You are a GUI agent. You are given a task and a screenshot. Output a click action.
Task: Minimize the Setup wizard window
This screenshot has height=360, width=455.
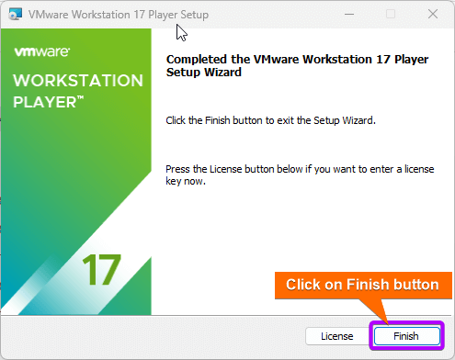click(x=349, y=14)
